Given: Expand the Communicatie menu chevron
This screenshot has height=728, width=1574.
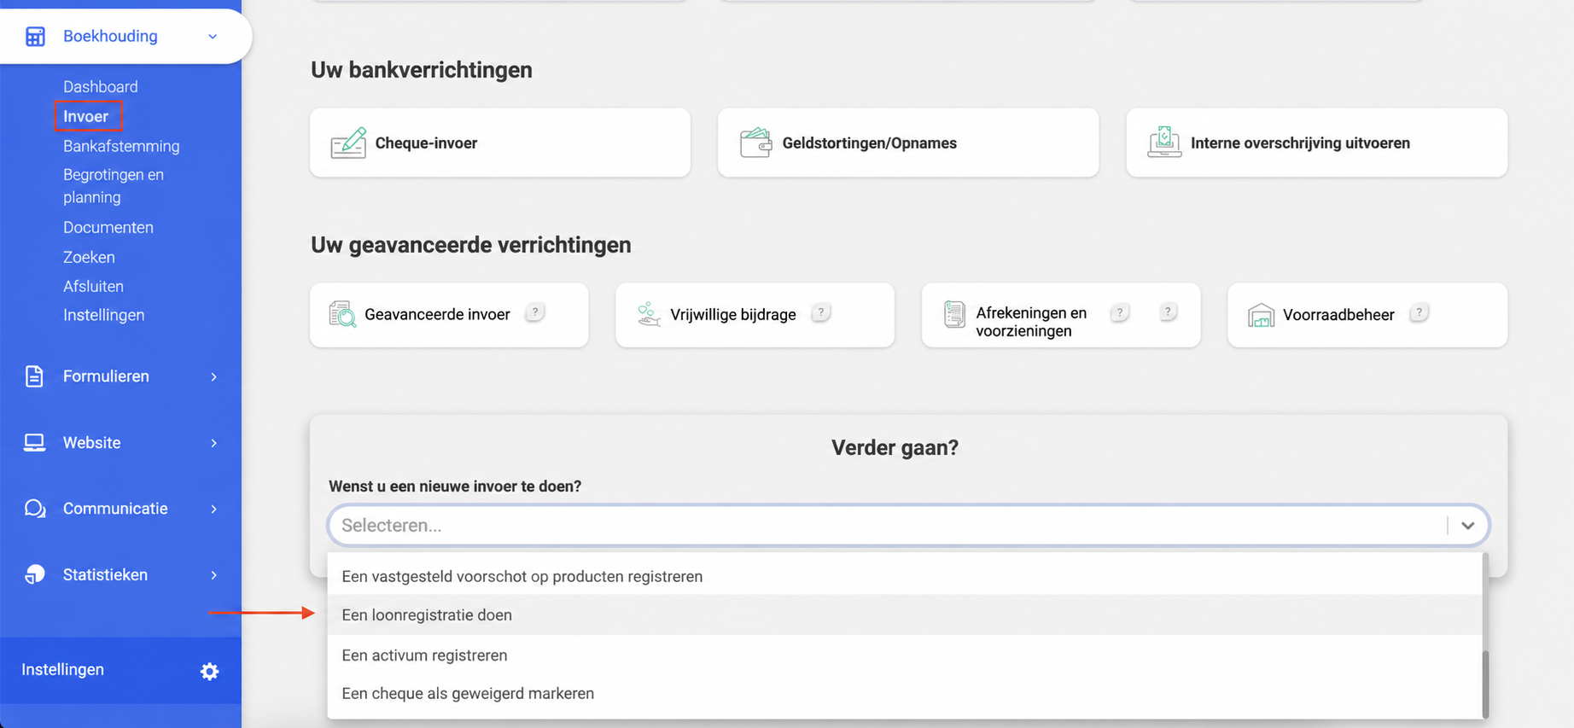Looking at the screenshot, I should tap(213, 509).
